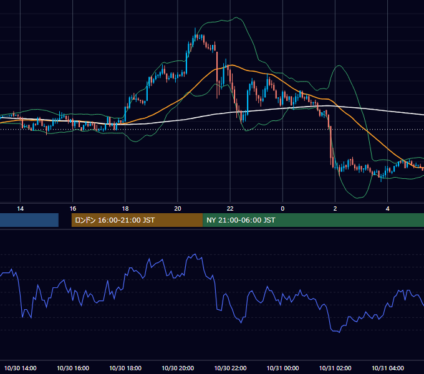Click the hour label 0 under the price chart
Screen dimensions: 424x374
click(x=282, y=209)
